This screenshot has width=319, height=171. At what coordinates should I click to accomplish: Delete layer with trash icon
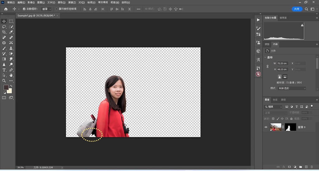pyautogui.click(x=312, y=167)
